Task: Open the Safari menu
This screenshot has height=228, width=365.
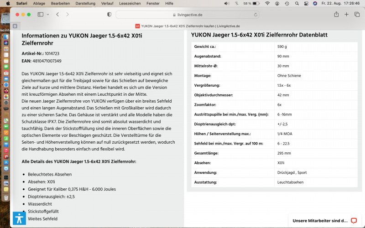Action: click(x=21, y=3)
